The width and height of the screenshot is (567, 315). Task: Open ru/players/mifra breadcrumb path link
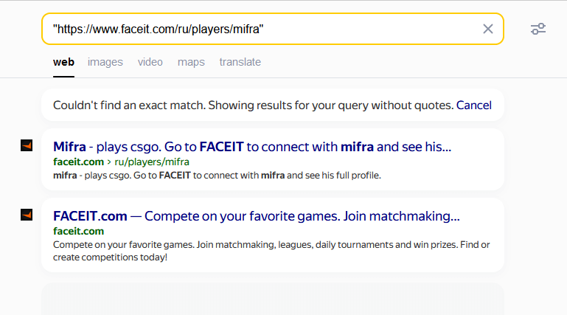(152, 162)
